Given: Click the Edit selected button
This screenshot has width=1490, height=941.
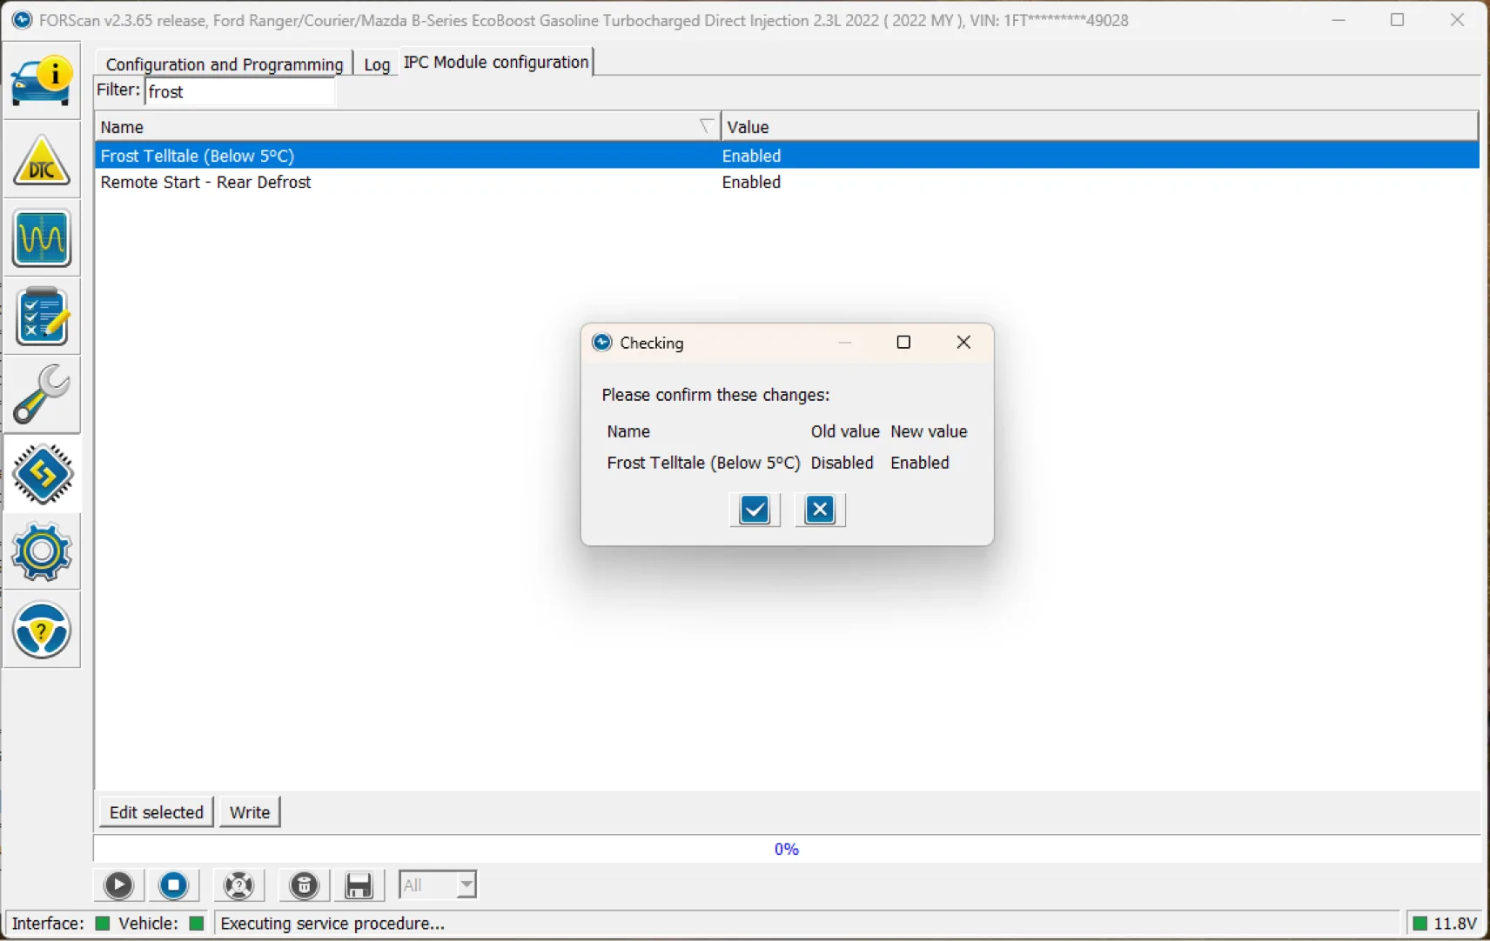Looking at the screenshot, I should click(157, 812).
